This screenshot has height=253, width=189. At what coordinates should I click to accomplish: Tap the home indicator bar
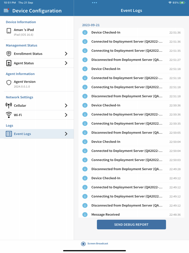coord(94,251)
